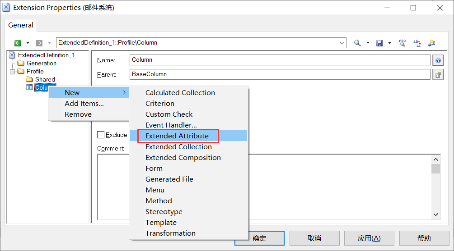
Task: Click the gray forward navigation arrow
Action: click(x=39, y=43)
